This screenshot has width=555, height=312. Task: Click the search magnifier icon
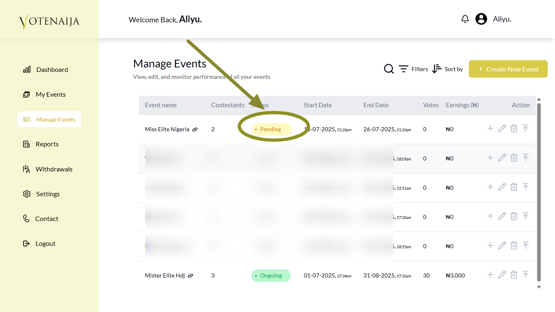(389, 69)
